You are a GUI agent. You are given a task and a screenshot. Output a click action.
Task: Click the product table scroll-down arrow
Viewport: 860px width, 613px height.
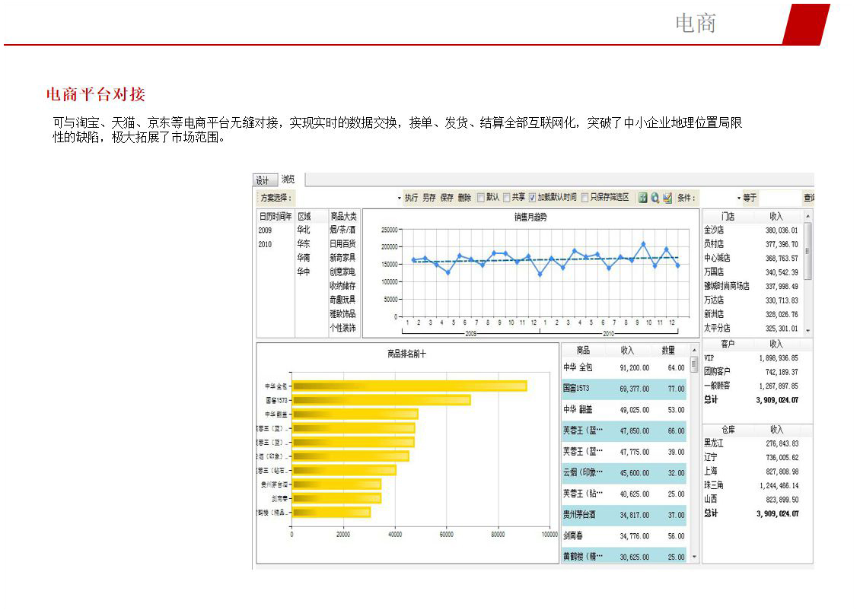693,557
